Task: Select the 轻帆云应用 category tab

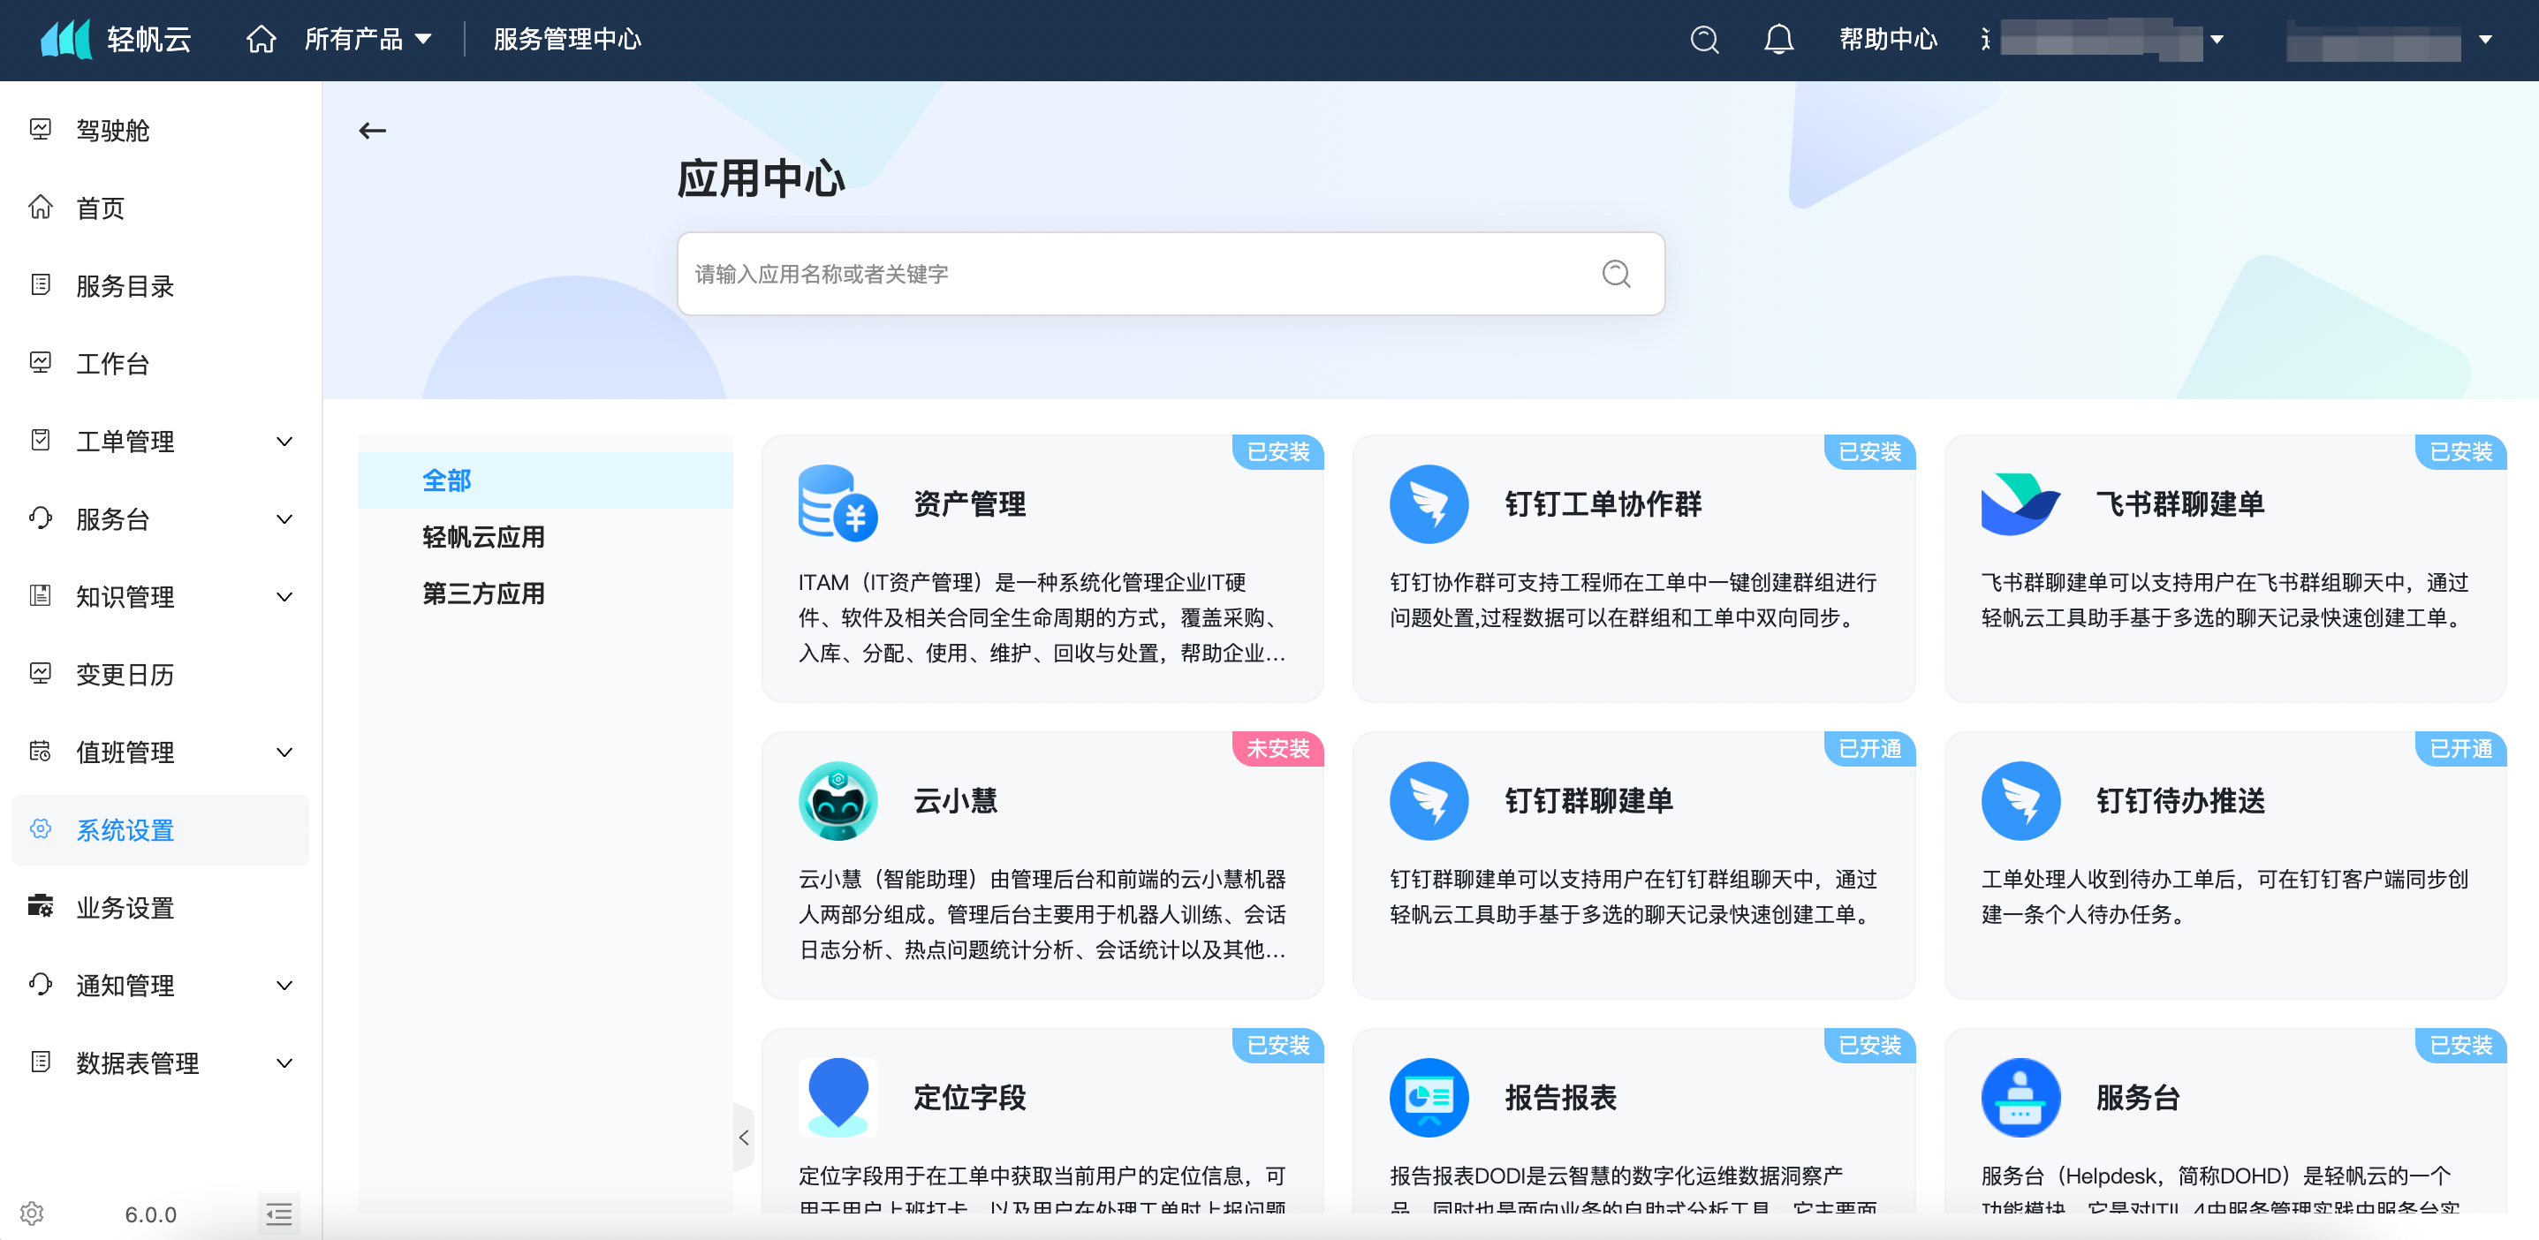Action: point(483,537)
